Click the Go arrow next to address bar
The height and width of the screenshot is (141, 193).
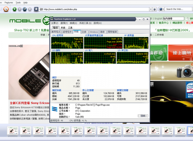click(155, 9)
